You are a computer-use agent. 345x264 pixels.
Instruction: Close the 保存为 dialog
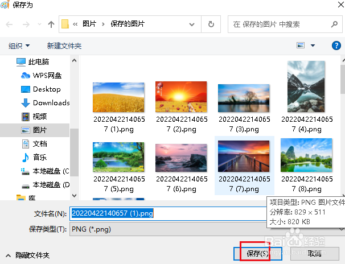(341, 5)
